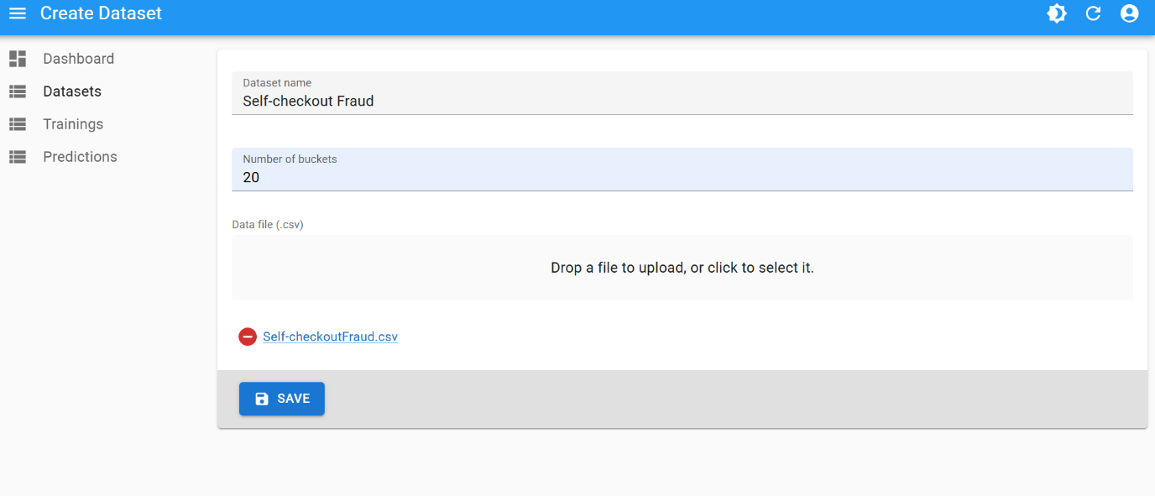Screen dimensions: 1155x496
Task: Focus the Dataset name text field
Action: pos(682,101)
